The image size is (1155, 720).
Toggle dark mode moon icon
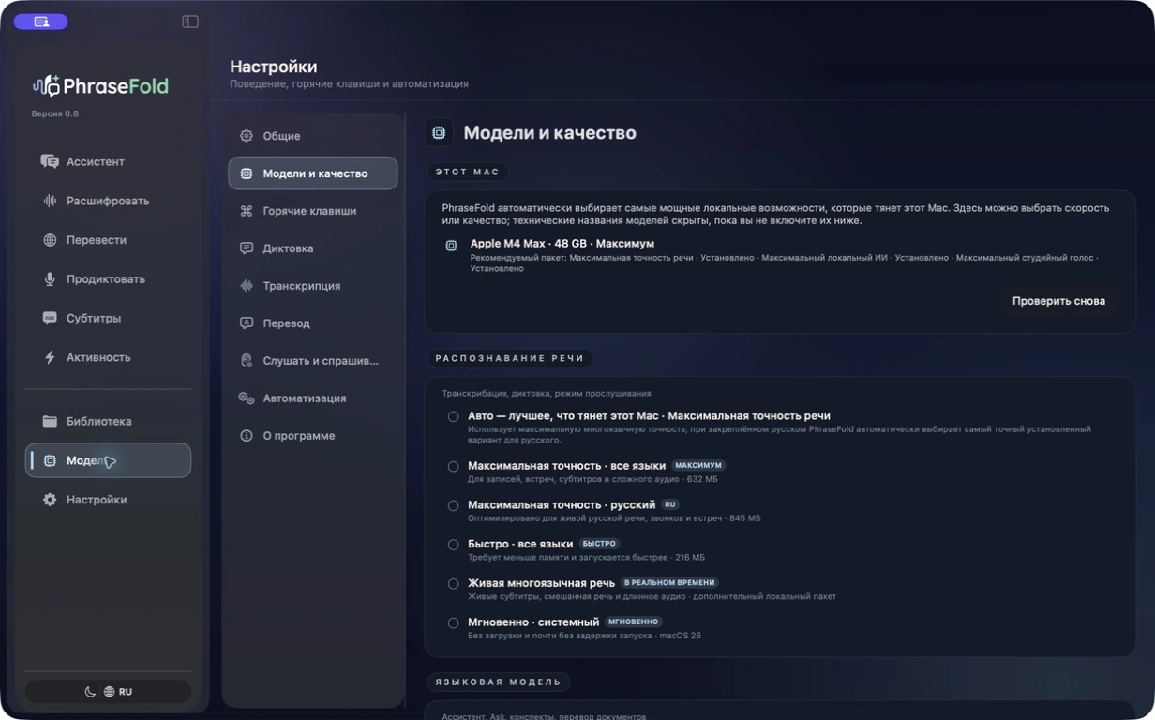coord(90,692)
